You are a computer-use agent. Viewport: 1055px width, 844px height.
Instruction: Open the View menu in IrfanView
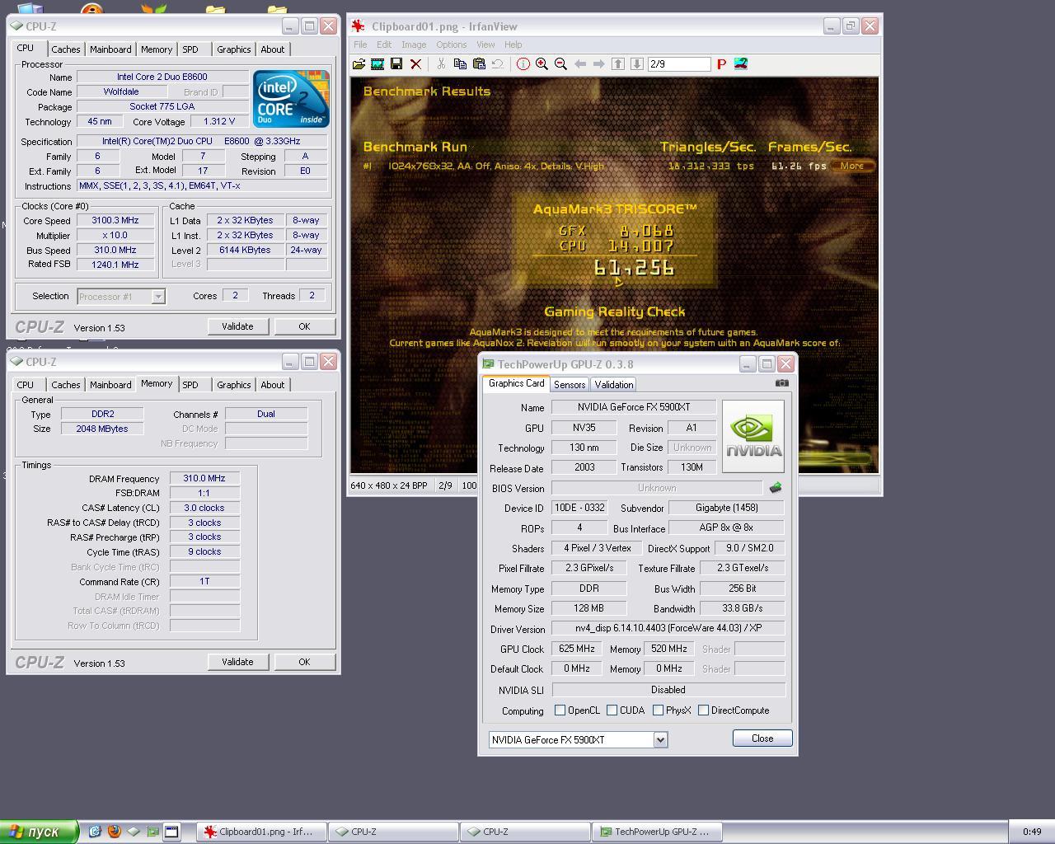[x=485, y=45]
